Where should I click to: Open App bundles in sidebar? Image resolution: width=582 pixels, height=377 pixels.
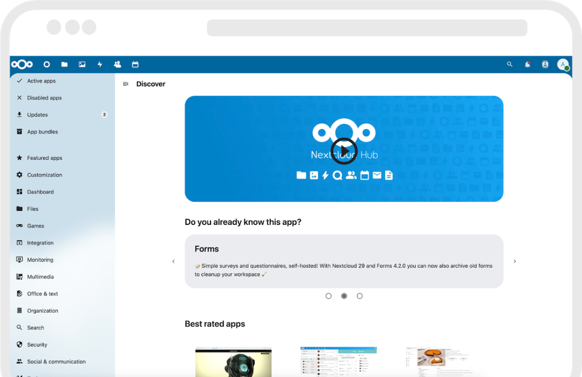point(62,132)
